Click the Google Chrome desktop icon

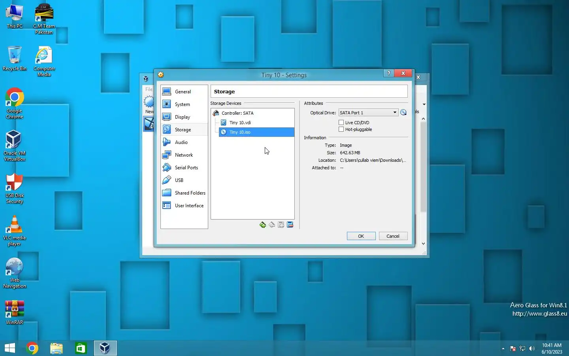point(15,103)
